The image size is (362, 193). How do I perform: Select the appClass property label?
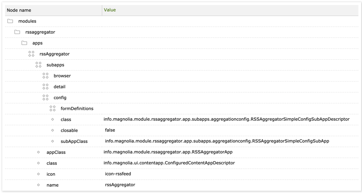56,152
